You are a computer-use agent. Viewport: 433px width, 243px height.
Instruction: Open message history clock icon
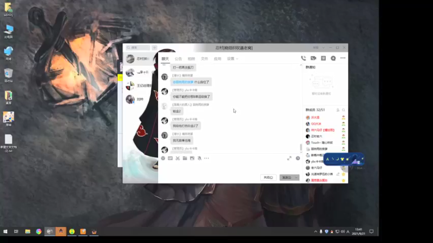[298, 158]
